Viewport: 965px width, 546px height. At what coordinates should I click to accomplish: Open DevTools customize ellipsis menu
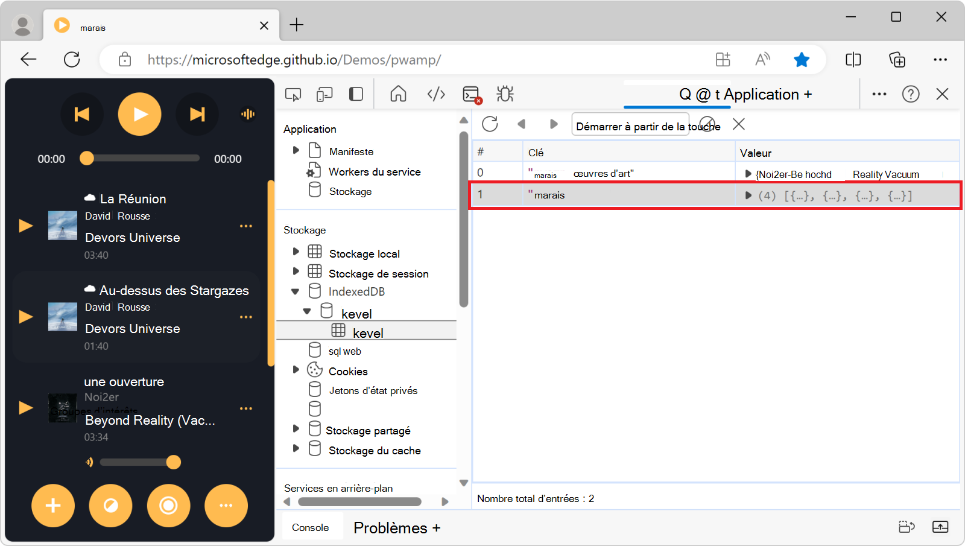pos(879,94)
